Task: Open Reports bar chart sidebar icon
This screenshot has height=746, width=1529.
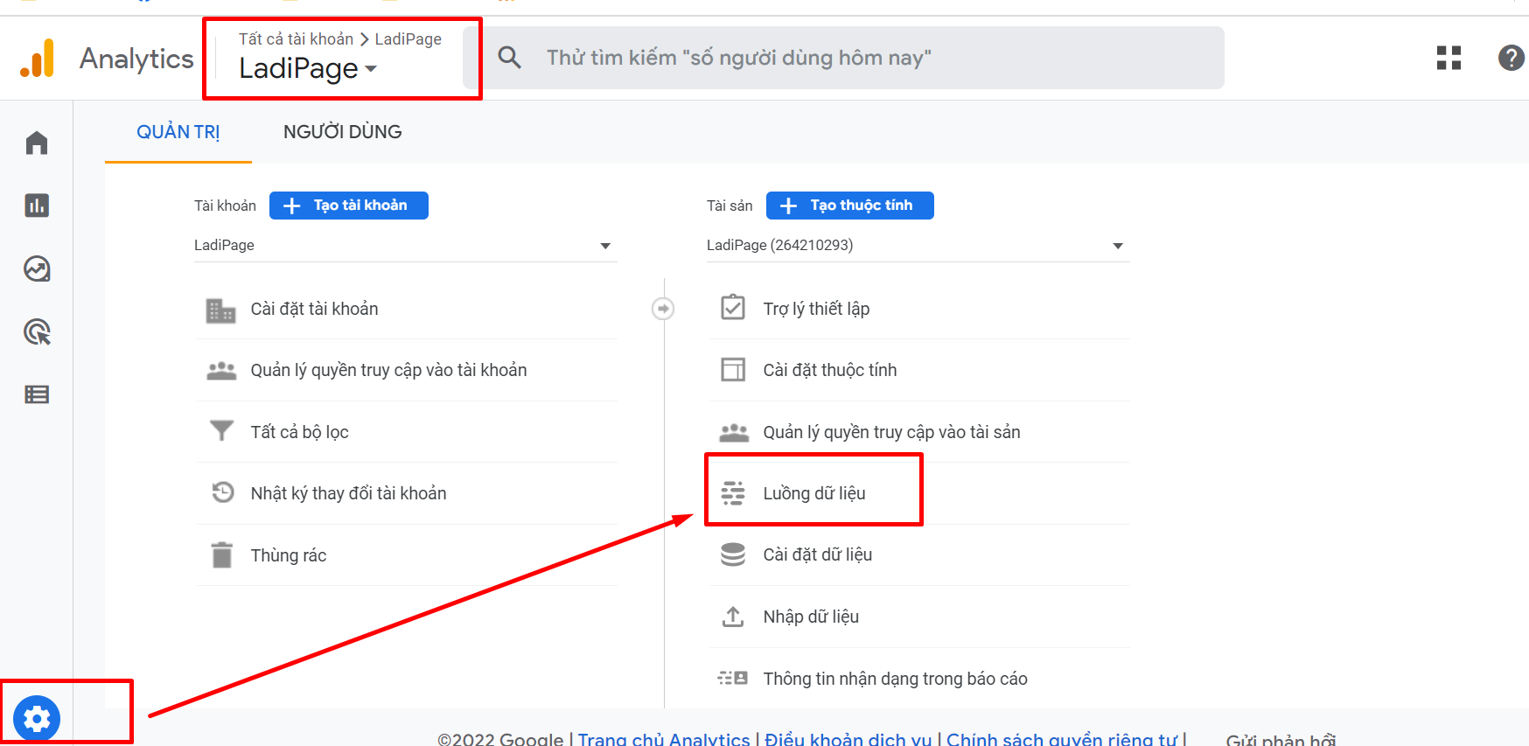Action: point(37,206)
